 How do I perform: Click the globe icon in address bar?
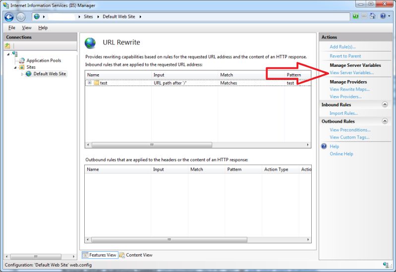tap(37, 17)
